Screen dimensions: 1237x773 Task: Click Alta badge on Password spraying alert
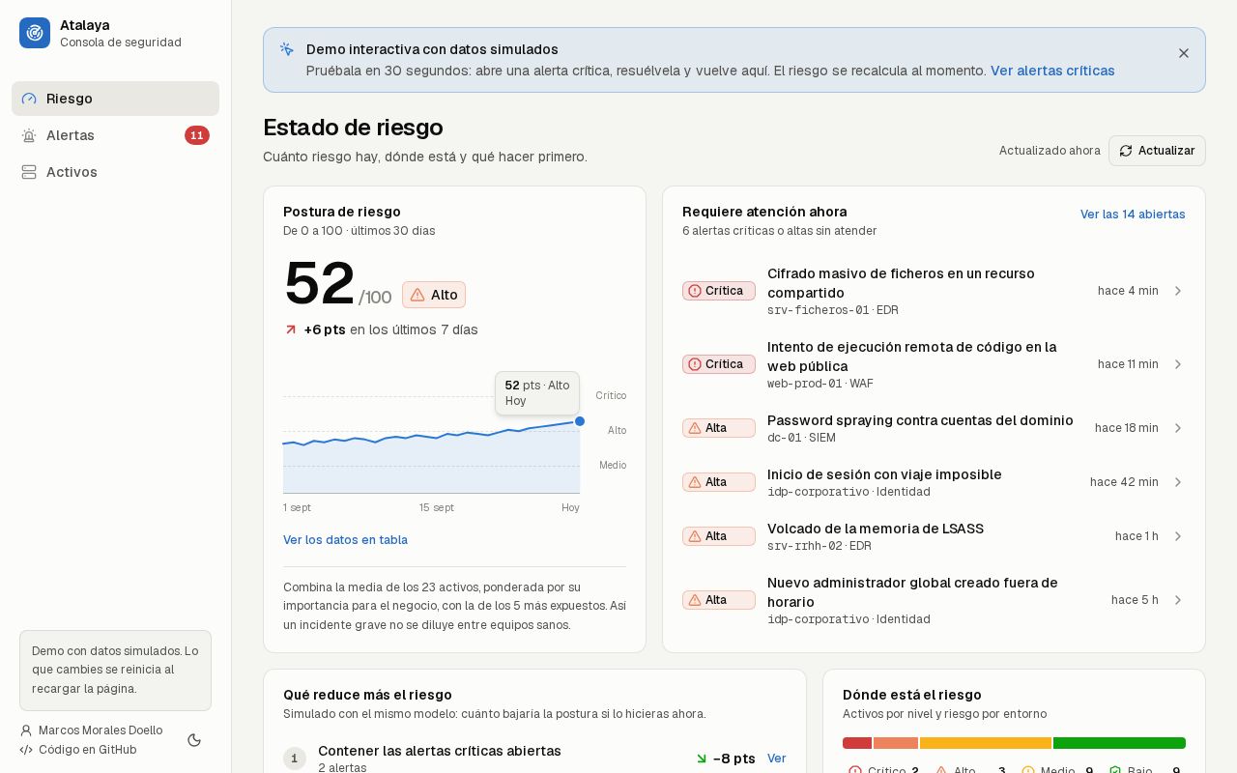tap(719, 428)
